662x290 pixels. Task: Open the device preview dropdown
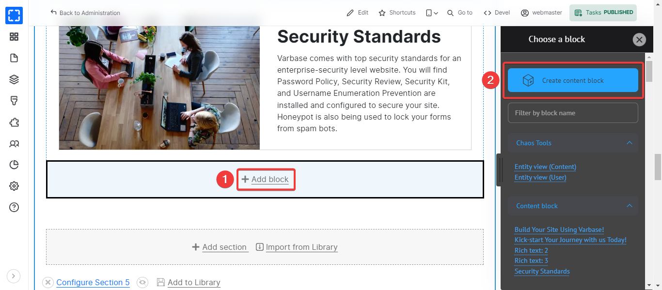(x=432, y=13)
